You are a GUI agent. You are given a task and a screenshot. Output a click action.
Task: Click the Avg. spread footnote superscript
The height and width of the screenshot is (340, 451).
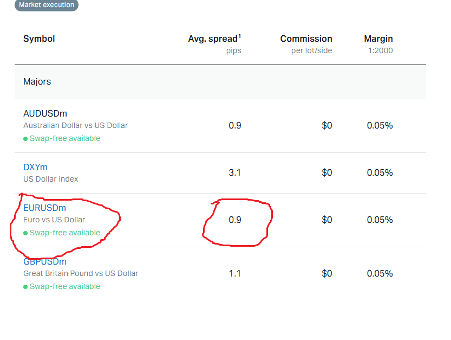tap(240, 36)
